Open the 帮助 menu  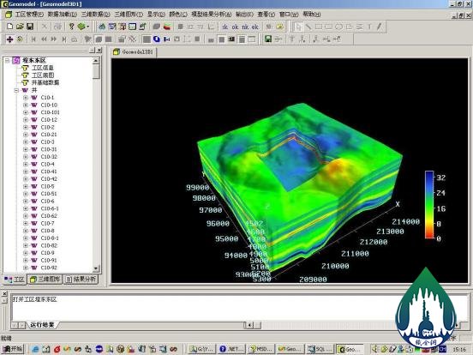312,15
